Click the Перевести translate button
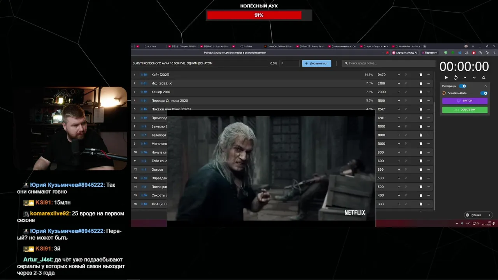Image resolution: width=498 pixels, height=280 pixels. [x=429, y=52]
